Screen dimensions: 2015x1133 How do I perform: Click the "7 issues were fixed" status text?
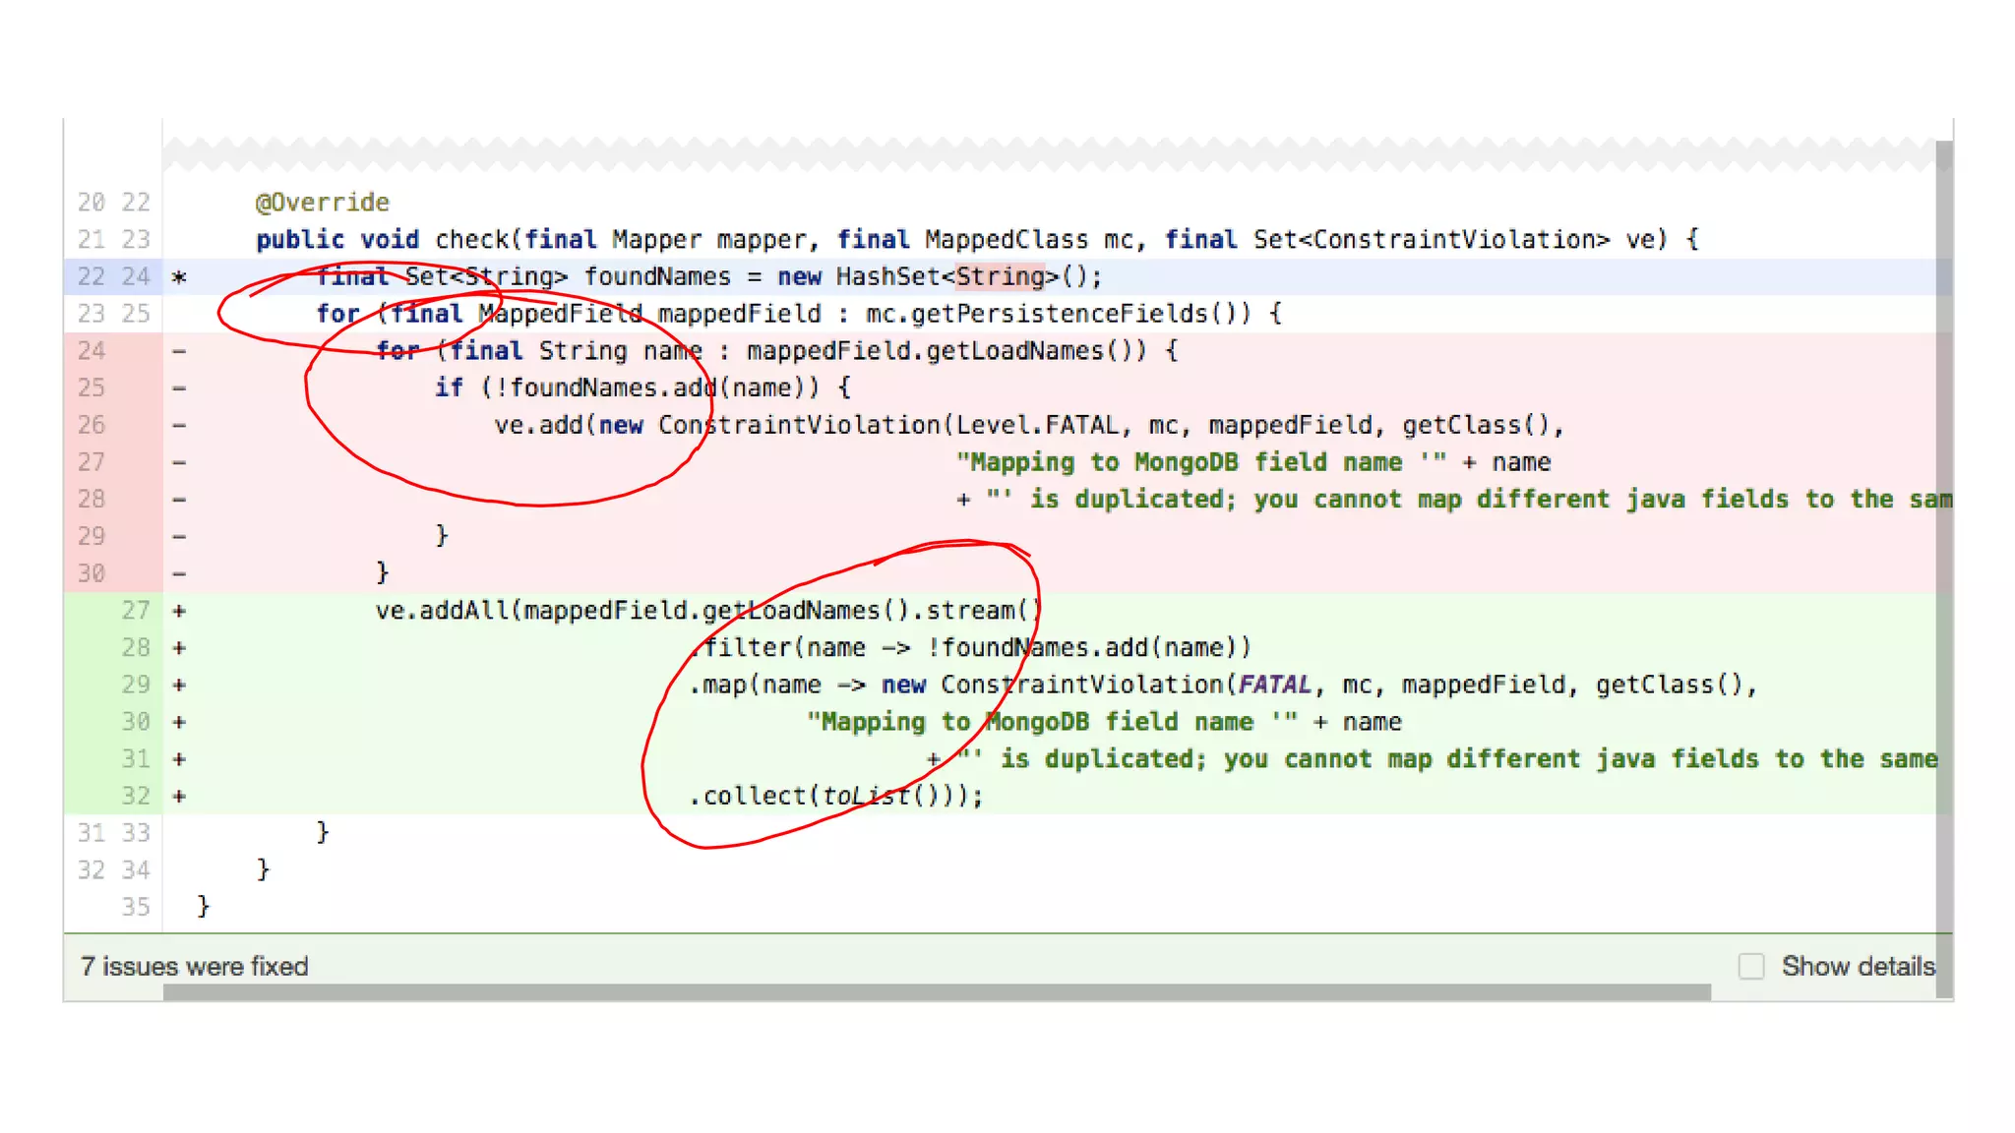(x=195, y=966)
